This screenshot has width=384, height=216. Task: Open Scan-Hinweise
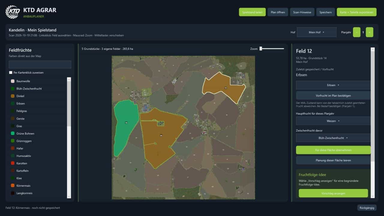[302, 12]
